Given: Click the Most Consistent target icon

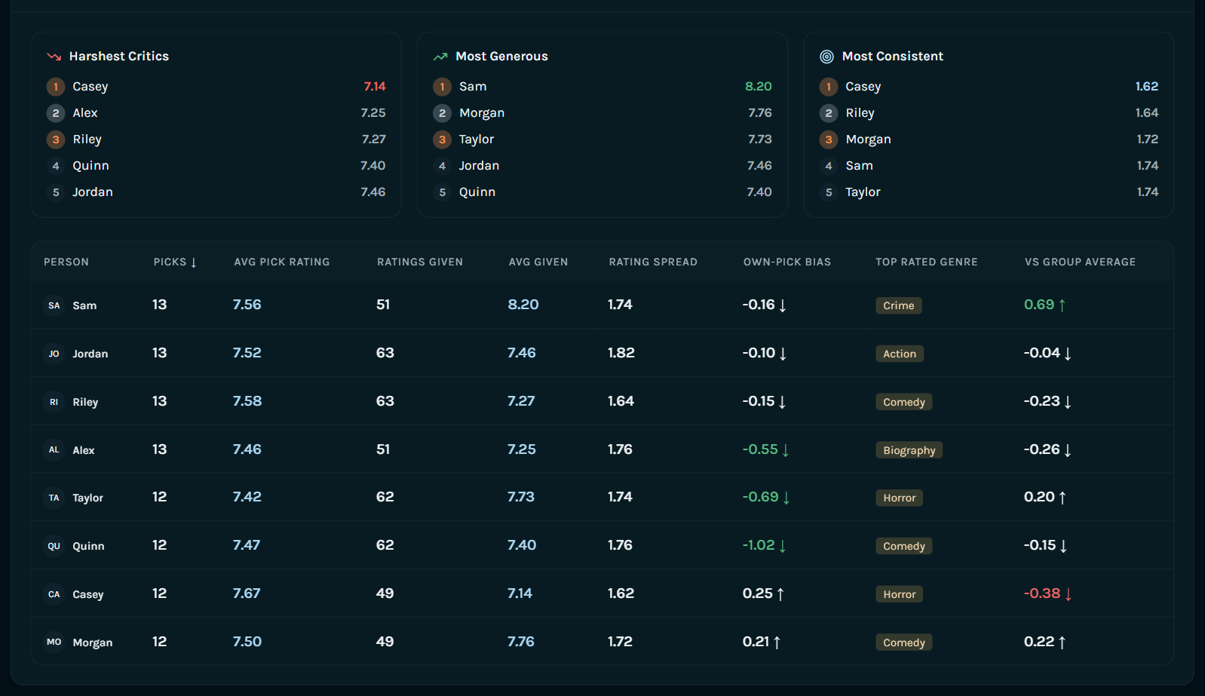Looking at the screenshot, I should tap(826, 57).
